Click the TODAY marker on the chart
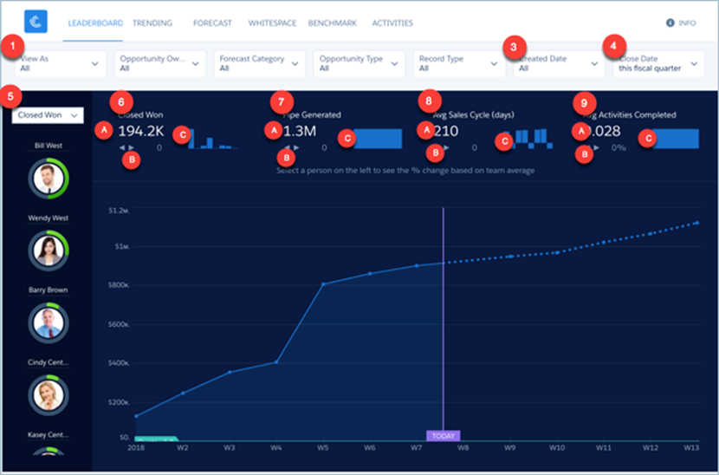 click(443, 435)
